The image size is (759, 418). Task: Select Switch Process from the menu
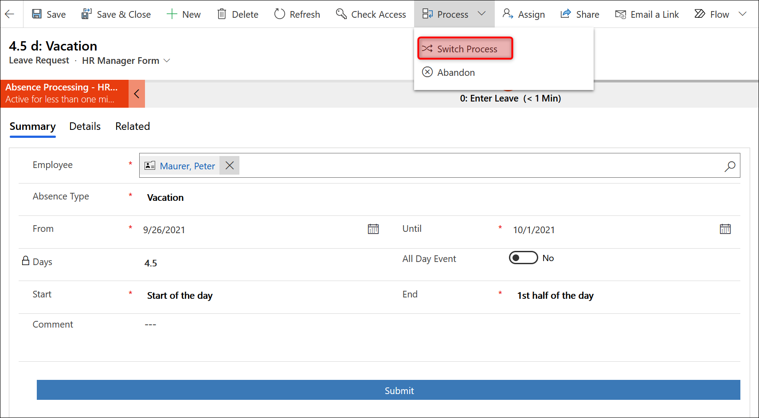point(465,49)
